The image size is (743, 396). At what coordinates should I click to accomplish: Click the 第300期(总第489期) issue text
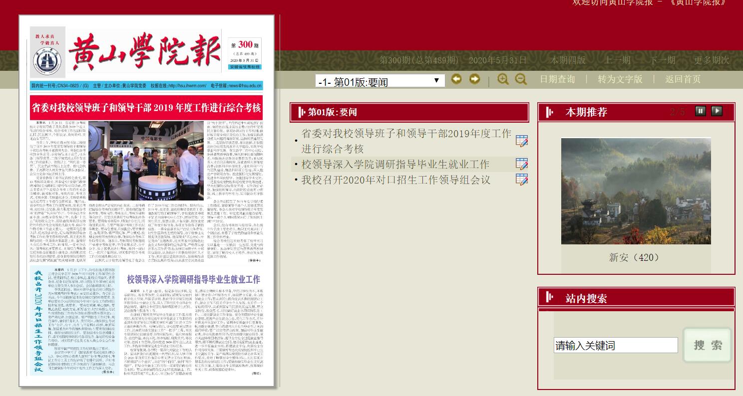pyautogui.click(x=419, y=60)
